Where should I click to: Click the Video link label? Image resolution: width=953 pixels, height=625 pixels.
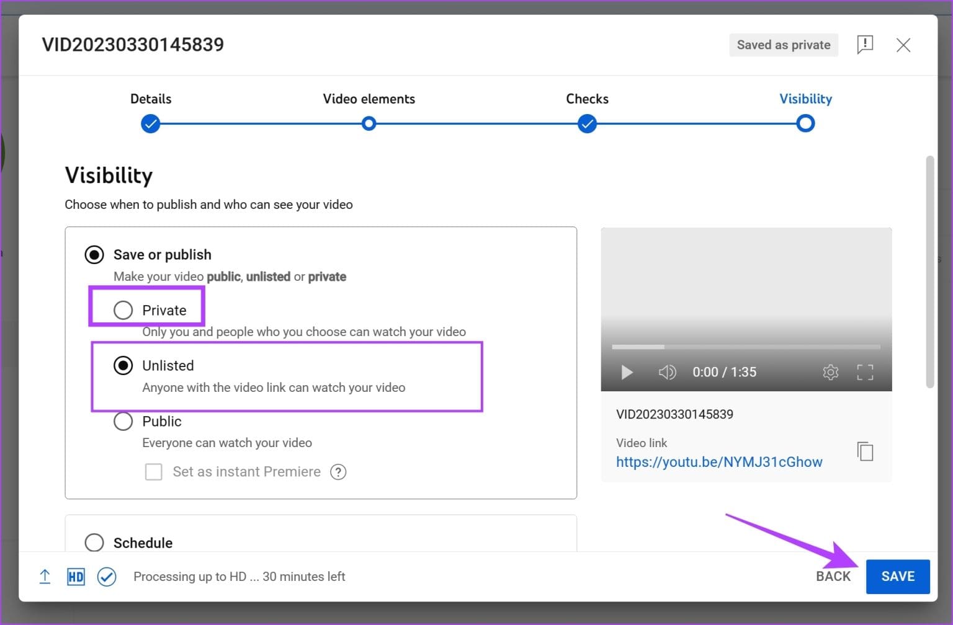click(642, 443)
